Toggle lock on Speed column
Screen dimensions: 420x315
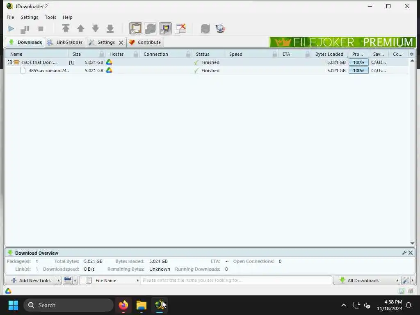274,54
